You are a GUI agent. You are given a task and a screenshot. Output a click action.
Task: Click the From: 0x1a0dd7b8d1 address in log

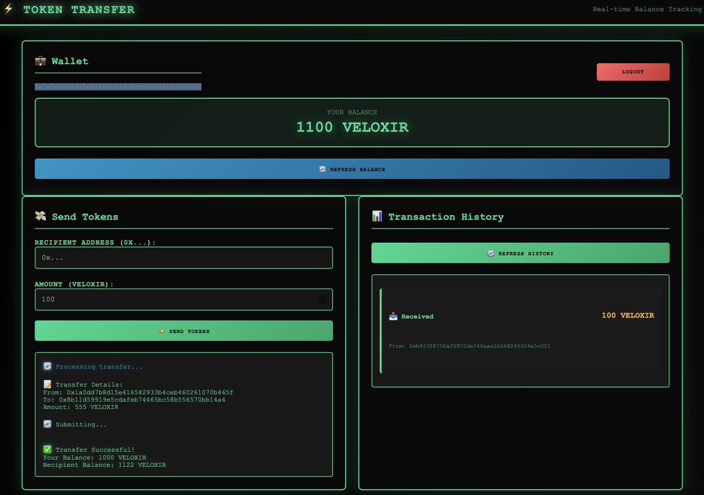point(138,392)
